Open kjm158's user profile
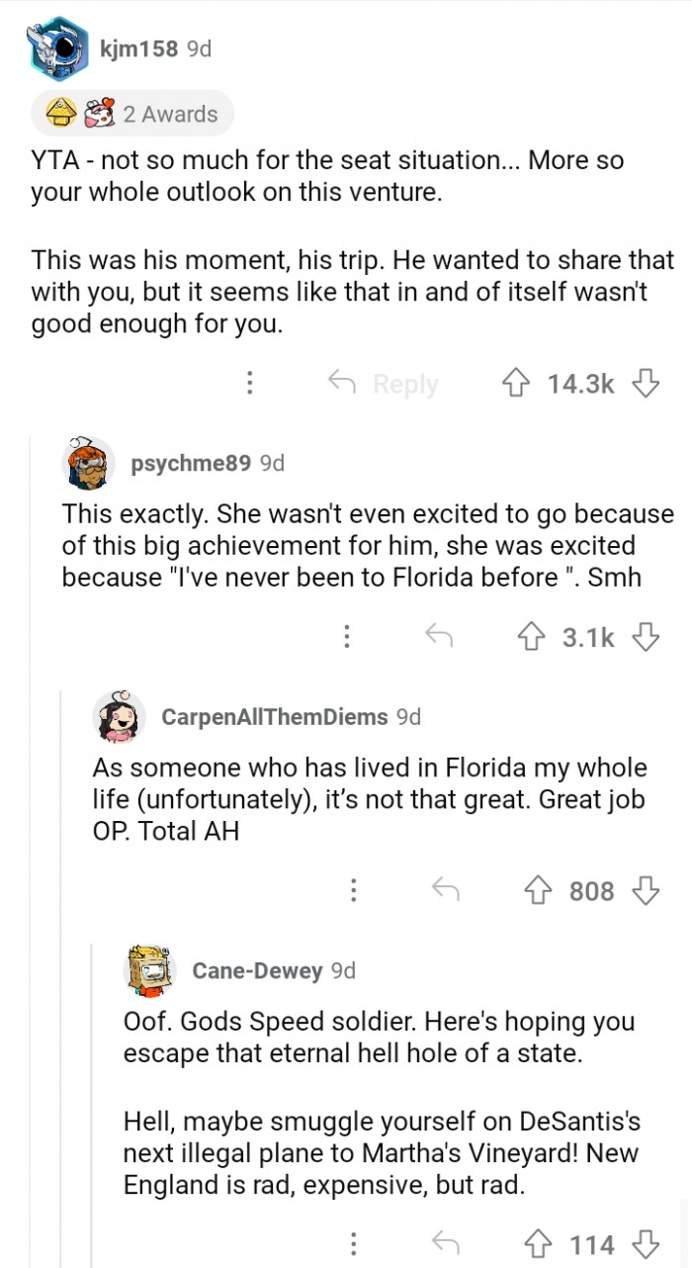 click(x=137, y=47)
